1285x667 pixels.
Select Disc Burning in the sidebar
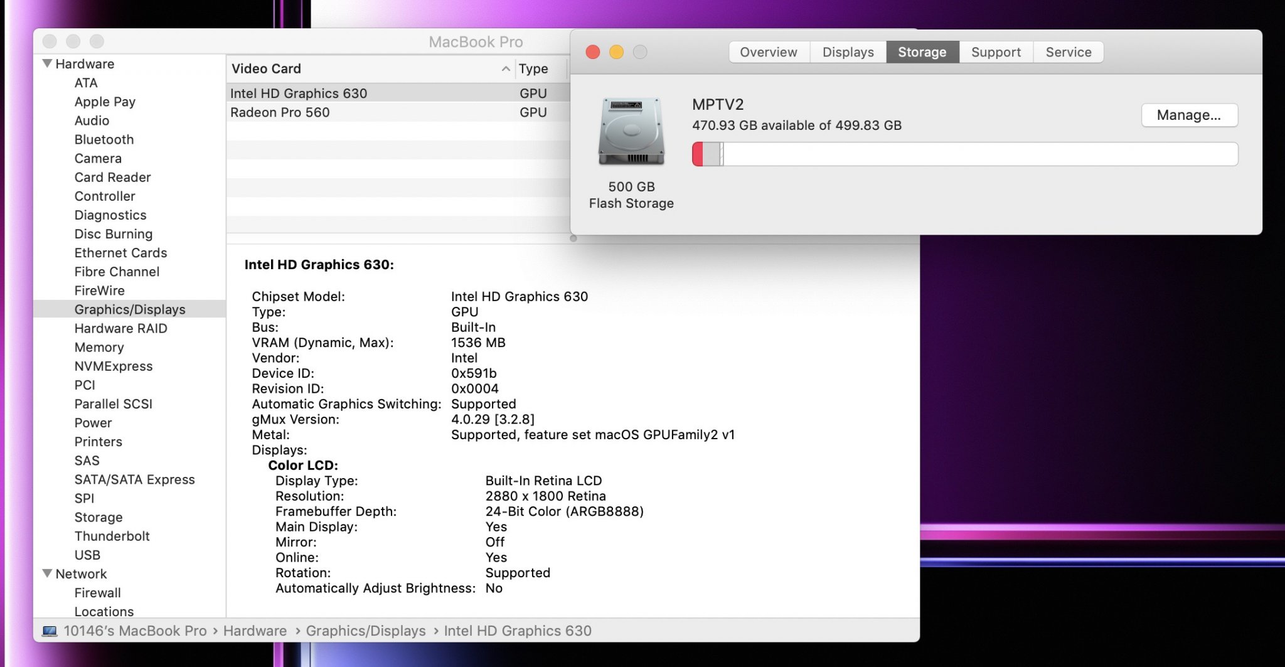114,233
